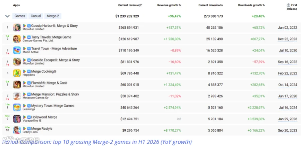Click the Mystery Town app icon
Viewport: 301px width, 146px height.
point(17,108)
